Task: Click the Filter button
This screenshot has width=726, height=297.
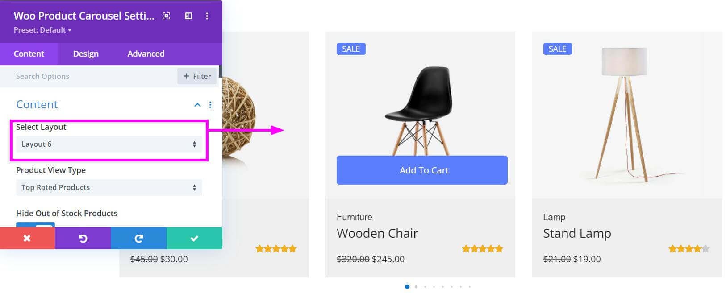Action: (x=197, y=76)
